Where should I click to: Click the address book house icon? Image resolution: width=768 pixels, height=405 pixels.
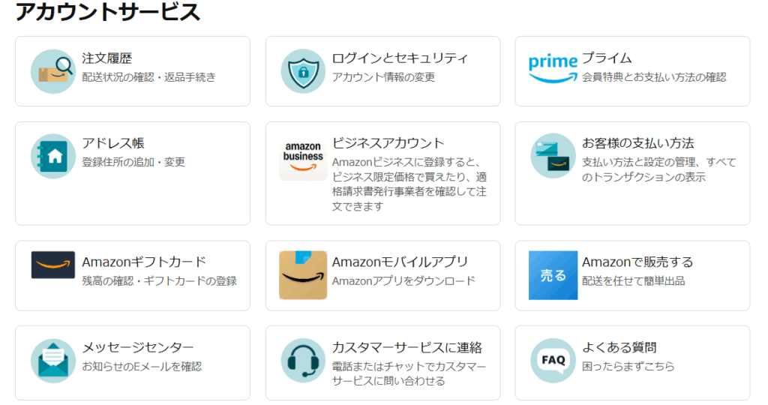pos(53,156)
